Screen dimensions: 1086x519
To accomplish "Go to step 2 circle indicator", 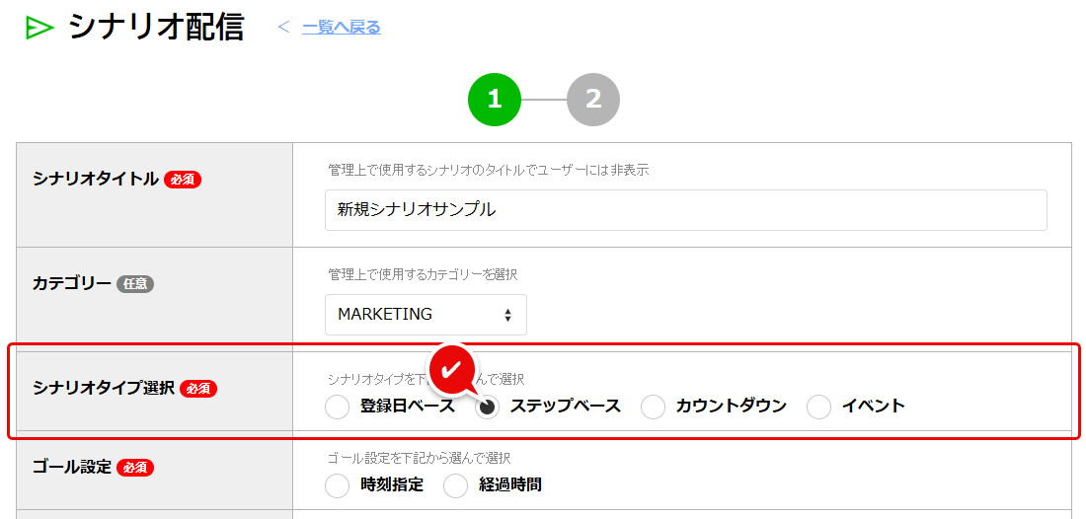I will click(x=592, y=99).
